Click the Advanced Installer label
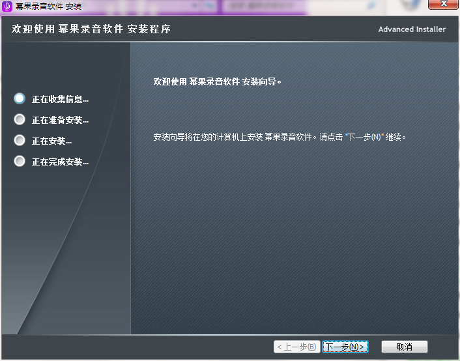Image resolution: width=460 pixels, height=361 pixels. click(412, 29)
